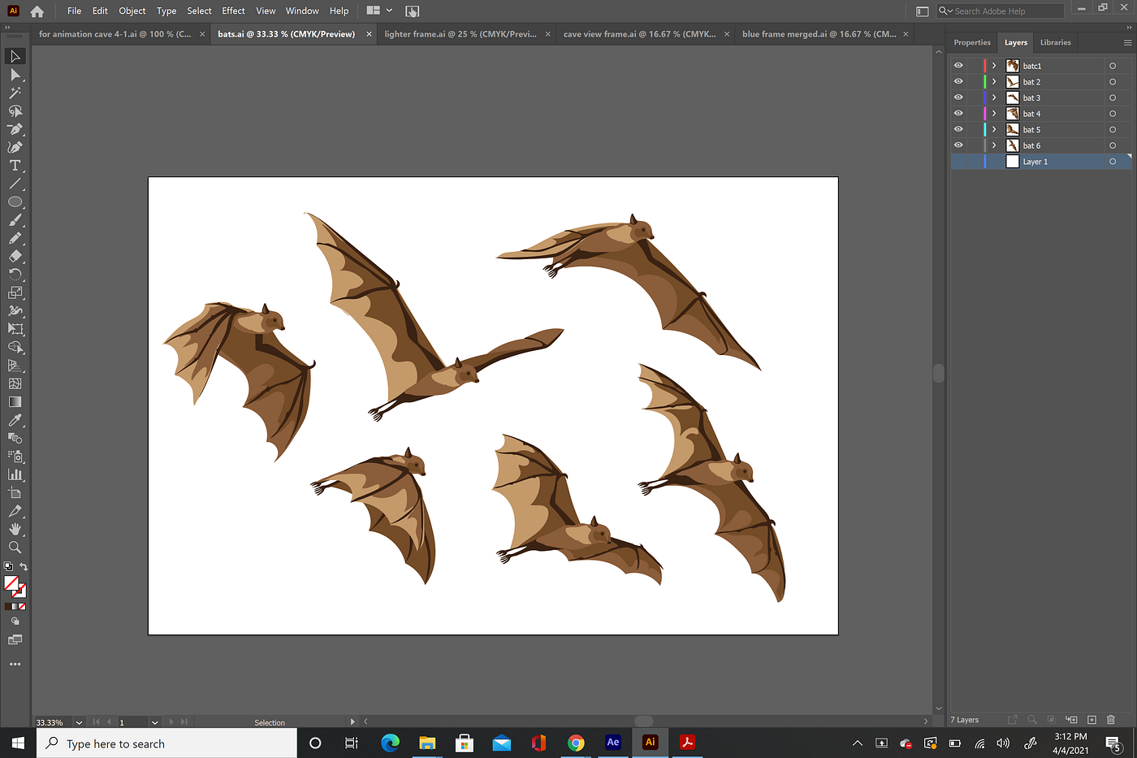Open the zoom level dropdown
Viewport: 1137px width, 758px height.
pyautogui.click(x=79, y=722)
